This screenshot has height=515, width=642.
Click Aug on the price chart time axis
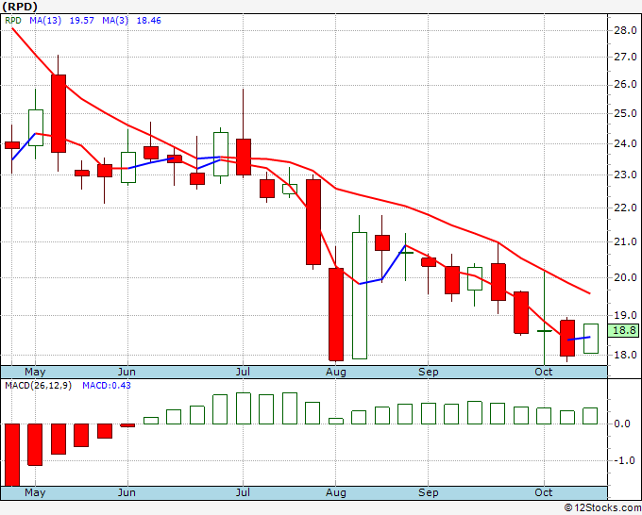[336, 372]
